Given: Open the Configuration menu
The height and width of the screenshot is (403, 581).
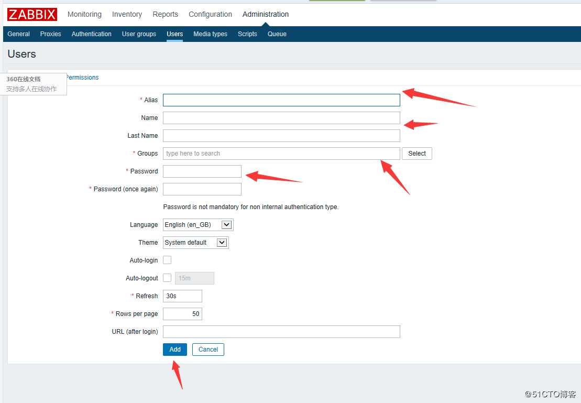Looking at the screenshot, I should click(210, 15).
